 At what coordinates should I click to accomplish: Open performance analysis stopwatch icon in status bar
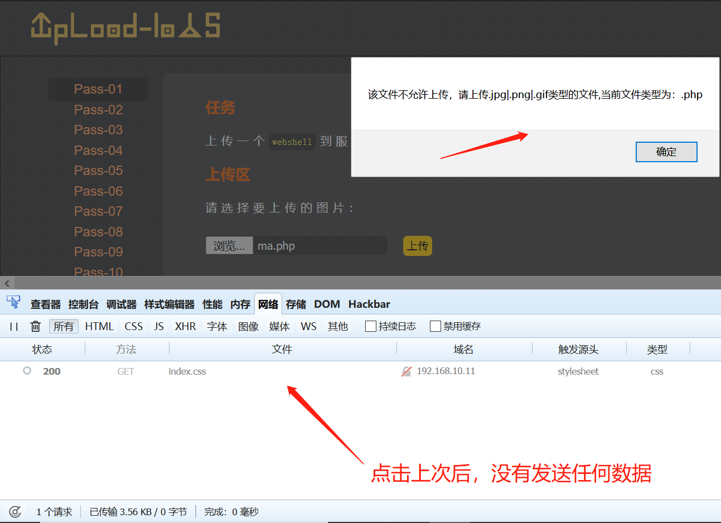[x=15, y=511]
